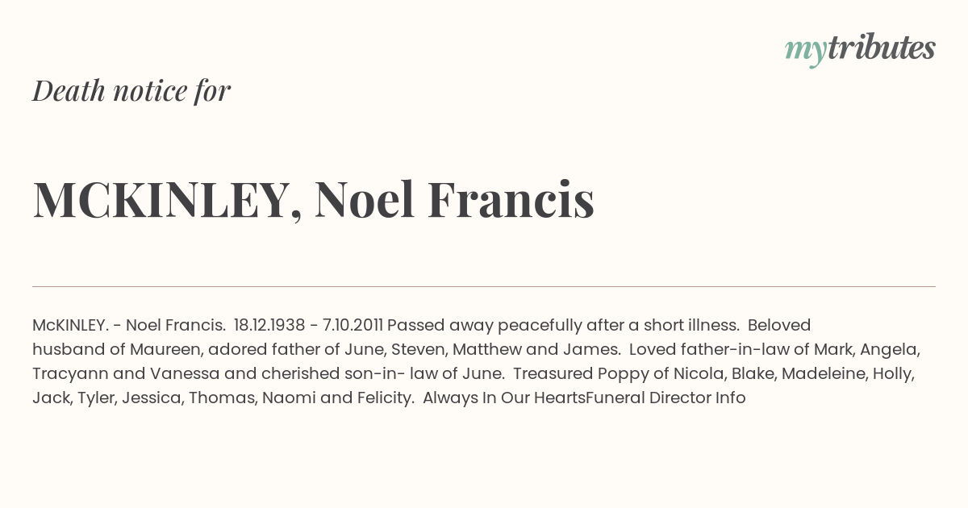968x508 pixels.
Task: Click the 'McKINLEY. - Noel Francis.' text
Action: [x=129, y=325]
